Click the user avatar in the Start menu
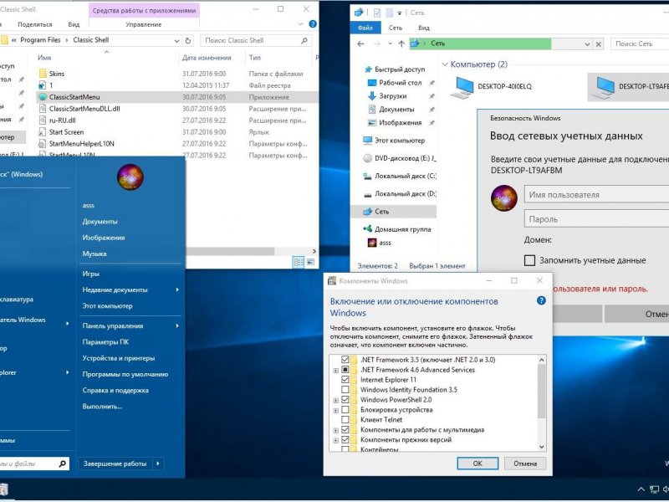This screenshot has height=502, width=669. 130,177
